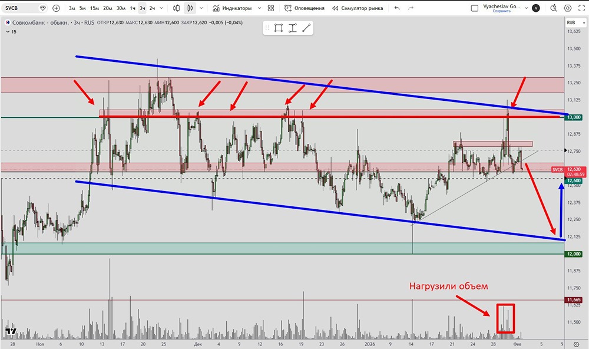Click the V user avatar
The image size is (589, 349).
(536, 8)
